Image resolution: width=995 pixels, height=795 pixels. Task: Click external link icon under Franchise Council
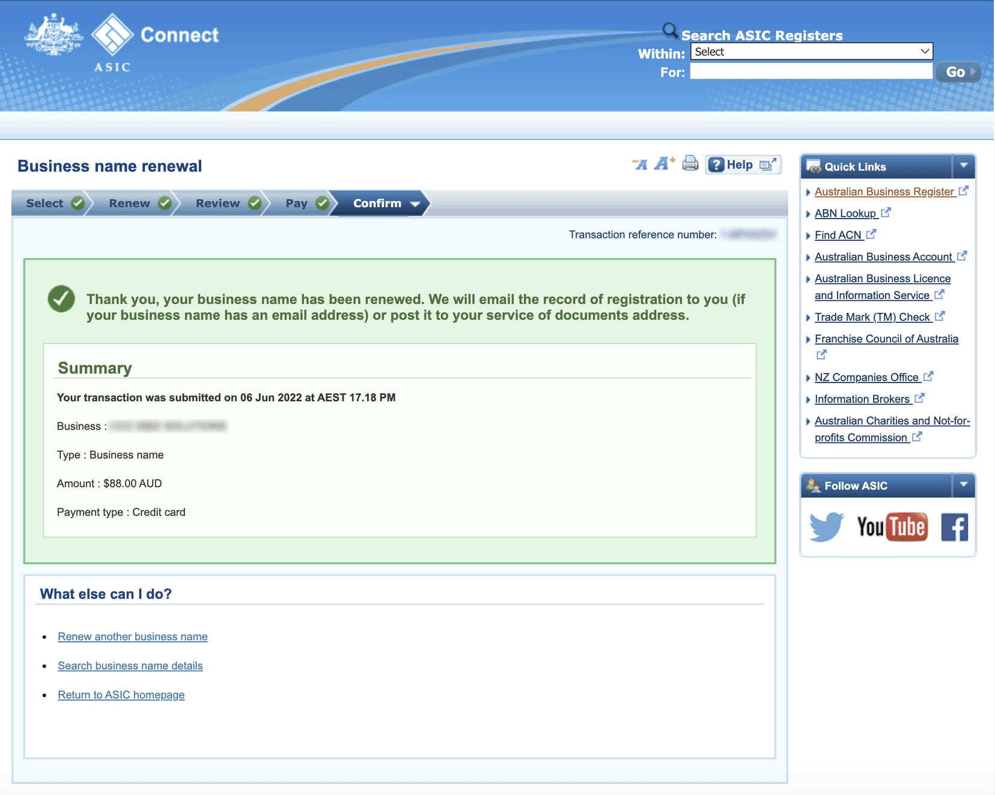click(x=821, y=355)
